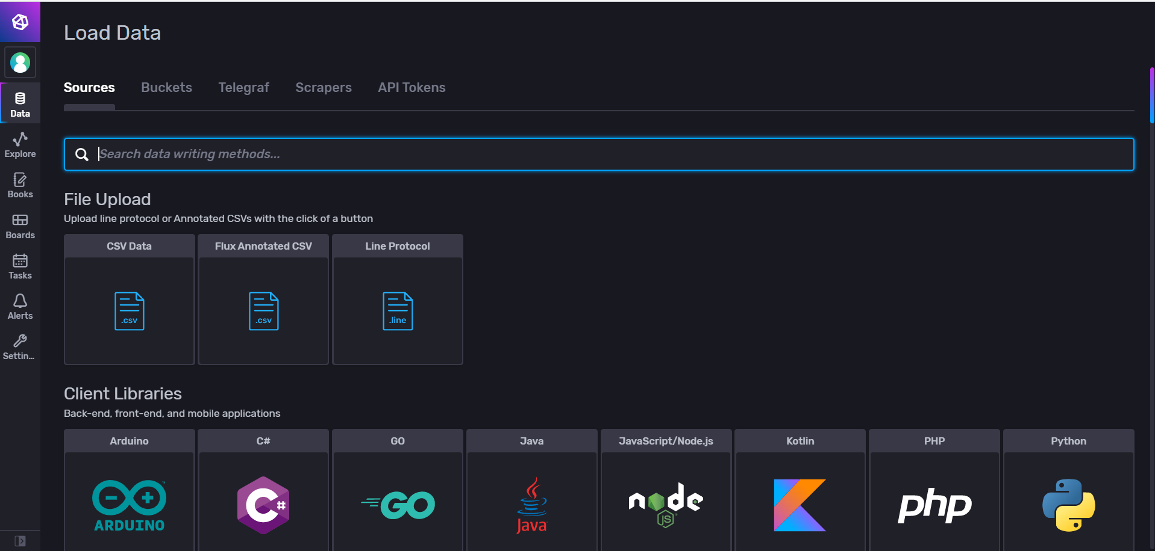The image size is (1155, 551).
Task: Switch to the API Tokens tab
Action: click(x=412, y=88)
